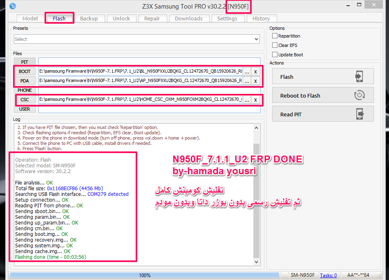Open the Repair tab
The width and height of the screenshot is (389, 280).
point(152,19)
